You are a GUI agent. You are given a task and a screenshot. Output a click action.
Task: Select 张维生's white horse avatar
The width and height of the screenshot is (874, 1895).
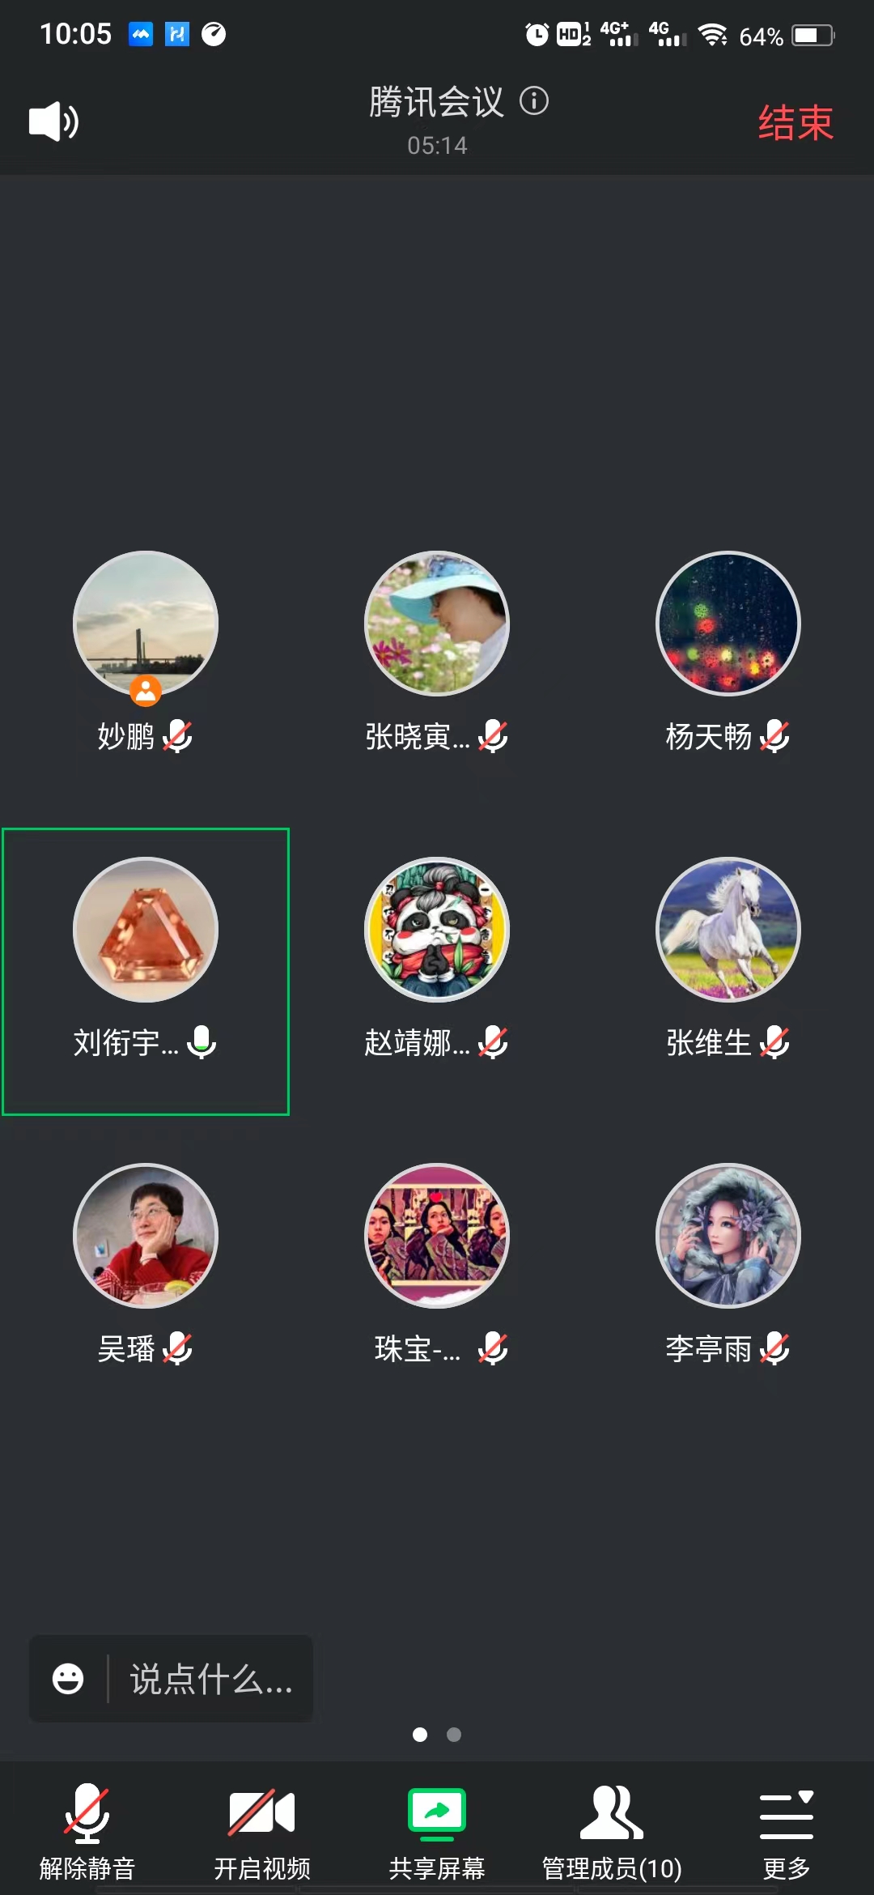click(728, 930)
